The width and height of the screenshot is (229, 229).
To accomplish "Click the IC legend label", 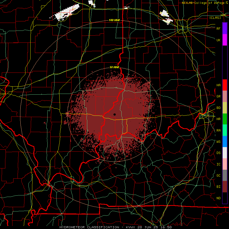I will coord(218,164).
